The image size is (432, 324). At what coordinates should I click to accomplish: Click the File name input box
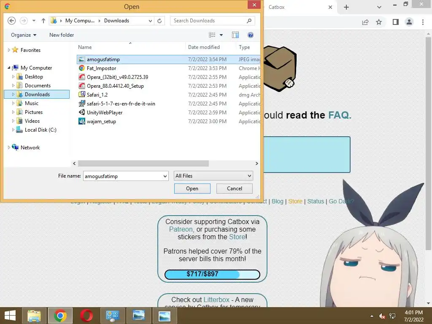123,176
